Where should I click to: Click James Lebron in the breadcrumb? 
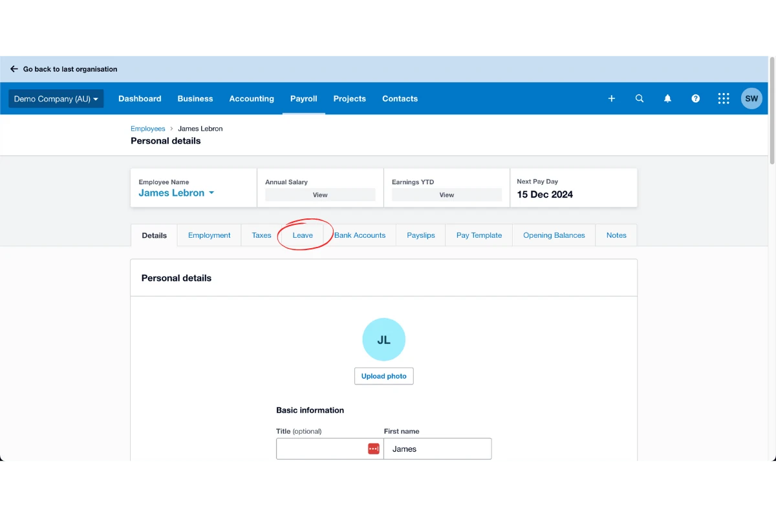pos(200,129)
